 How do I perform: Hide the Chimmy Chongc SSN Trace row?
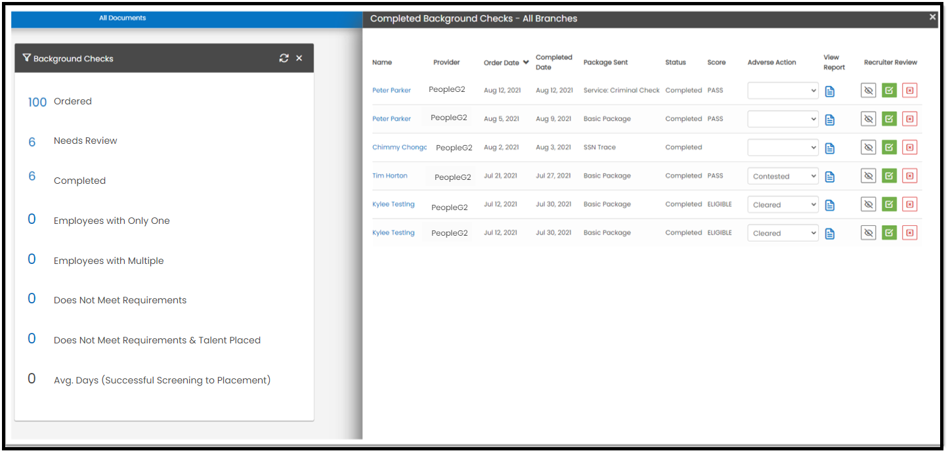(x=869, y=147)
